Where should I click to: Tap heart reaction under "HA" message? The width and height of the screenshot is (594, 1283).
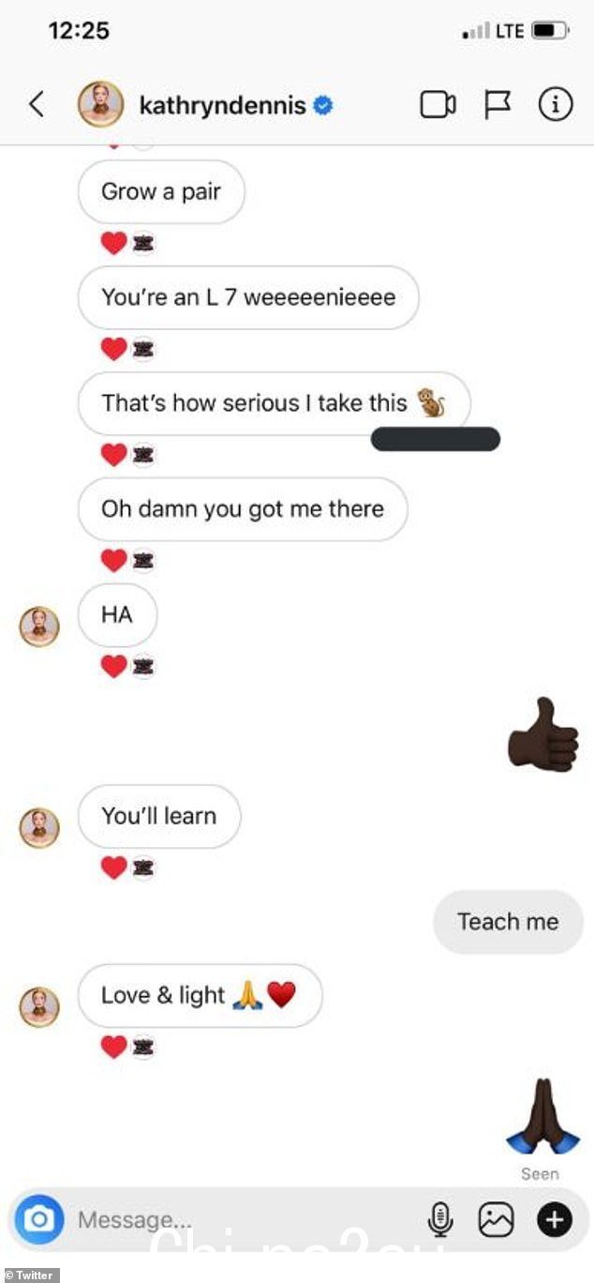click(113, 666)
